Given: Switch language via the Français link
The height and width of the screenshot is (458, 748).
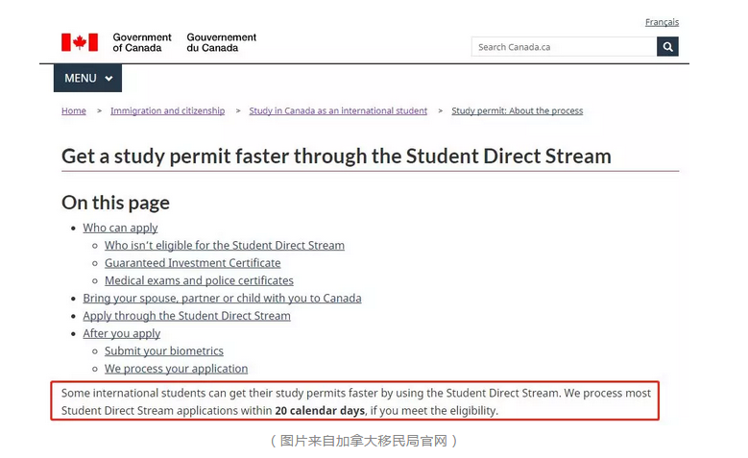Looking at the screenshot, I should tap(662, 22).
